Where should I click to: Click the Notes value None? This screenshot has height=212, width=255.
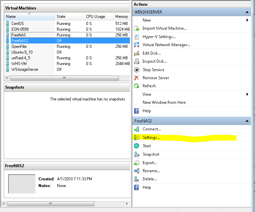61,186
